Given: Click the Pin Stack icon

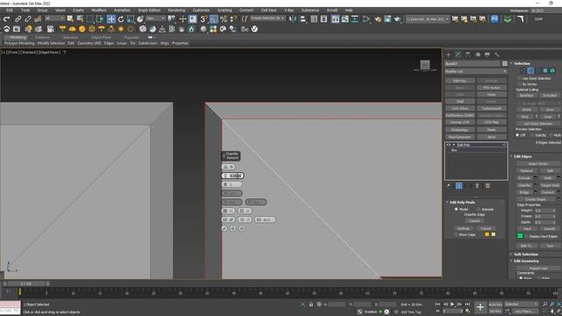Looking at the screenshot, I should point(449,185).
